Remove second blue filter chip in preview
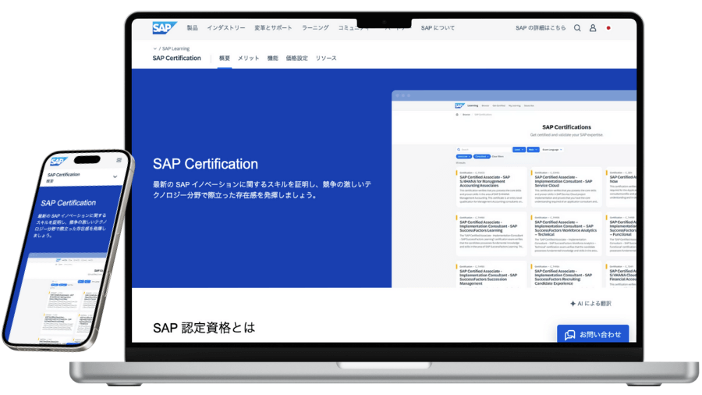The image size is (702, 395). pos(482,156)
